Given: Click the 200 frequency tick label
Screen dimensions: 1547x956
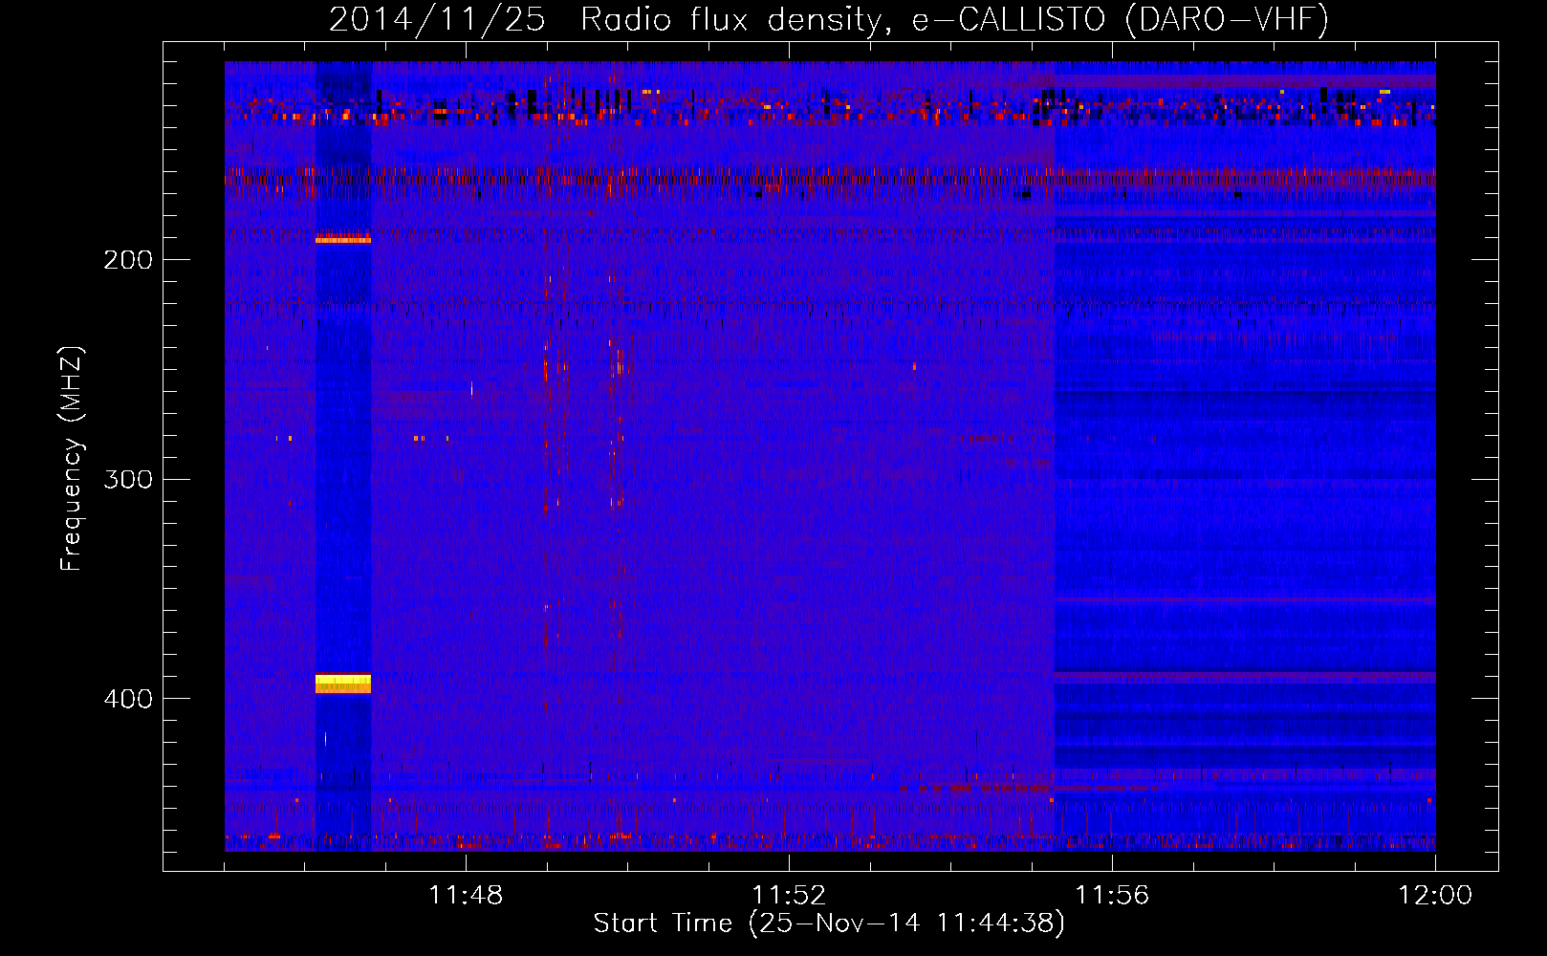Looking at the screenshot, I should tap(128, 260).
